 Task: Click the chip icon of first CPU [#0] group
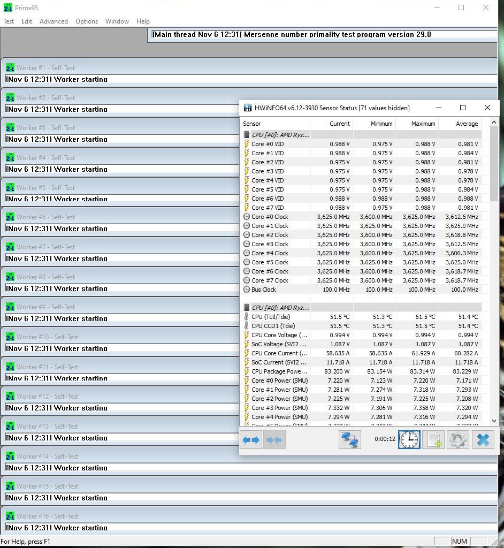pyautogui.click(x=247, y=134)
